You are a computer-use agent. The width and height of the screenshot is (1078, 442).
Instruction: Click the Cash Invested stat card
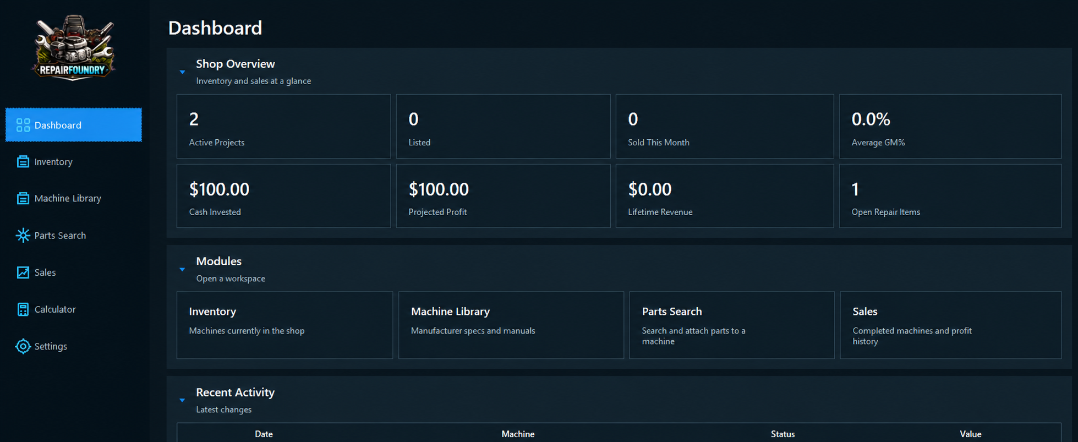click(x=283, y=196)
